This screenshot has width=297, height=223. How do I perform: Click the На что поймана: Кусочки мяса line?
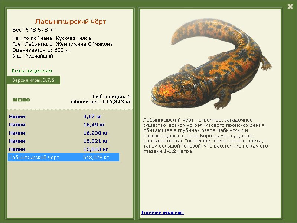pos(52,38)
